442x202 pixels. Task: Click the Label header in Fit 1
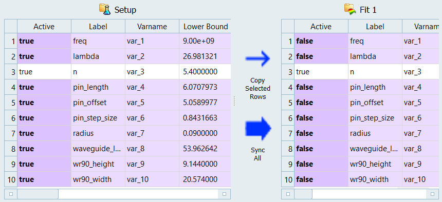click(x=375, y=27)
